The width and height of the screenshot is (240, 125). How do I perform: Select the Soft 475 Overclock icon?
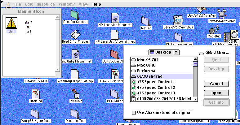point(178,20)
